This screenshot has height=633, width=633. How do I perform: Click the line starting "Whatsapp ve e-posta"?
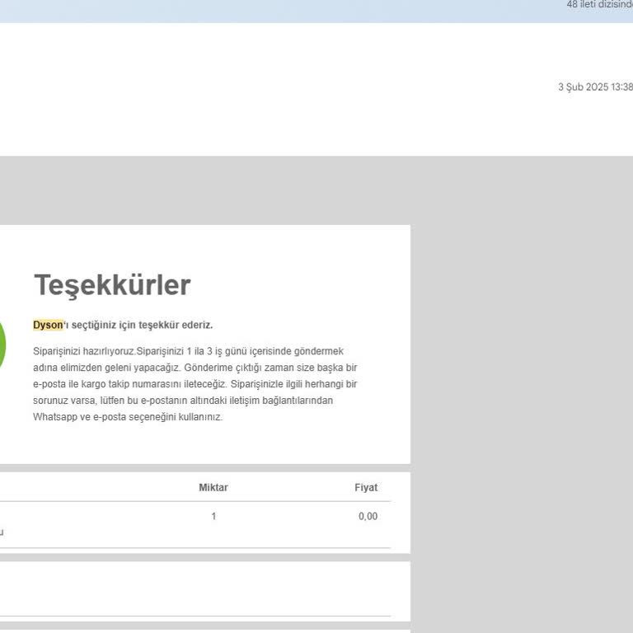(128, 417)
